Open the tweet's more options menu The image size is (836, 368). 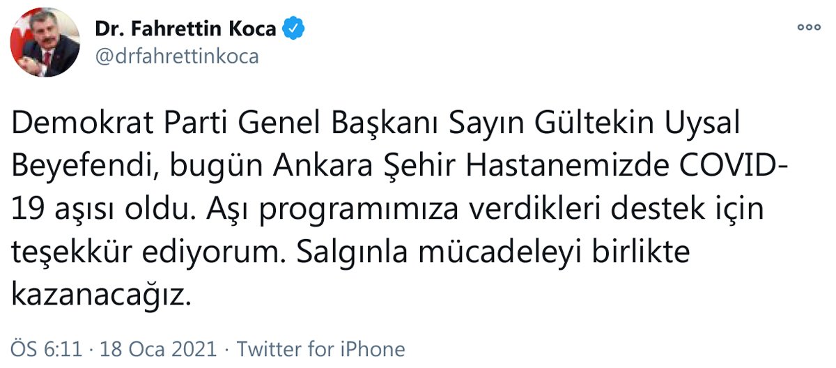tap(809, 28)
